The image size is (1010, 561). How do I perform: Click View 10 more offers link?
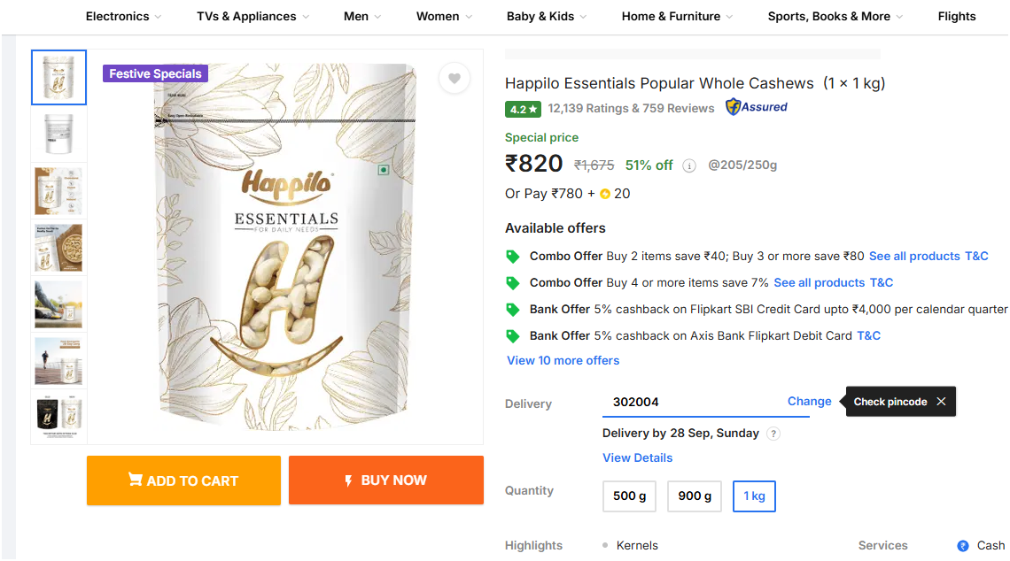tap(563, 360)
